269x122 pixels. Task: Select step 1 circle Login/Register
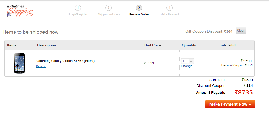(x=78, y=8)
